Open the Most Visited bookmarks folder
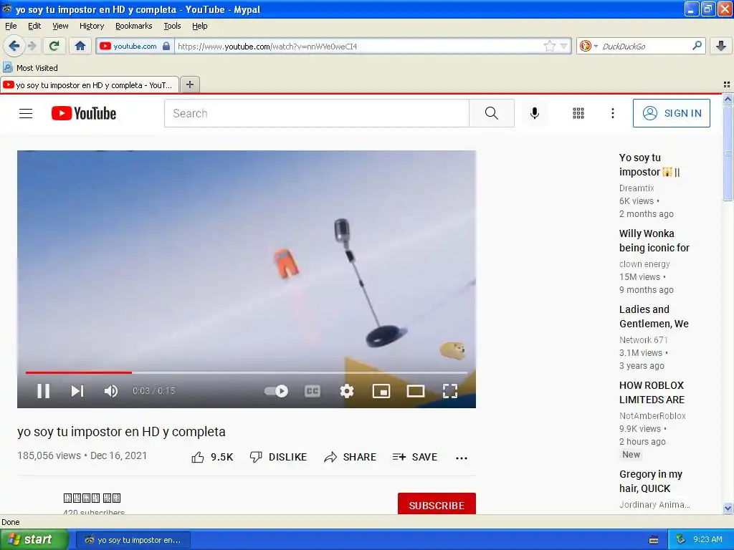Image resolution: width=734 pixels, height=550 pixels. (x=30, y=68)
